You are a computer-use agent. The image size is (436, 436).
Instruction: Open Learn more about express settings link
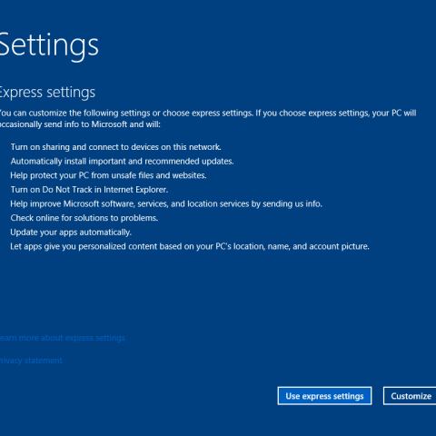point(62,338)
